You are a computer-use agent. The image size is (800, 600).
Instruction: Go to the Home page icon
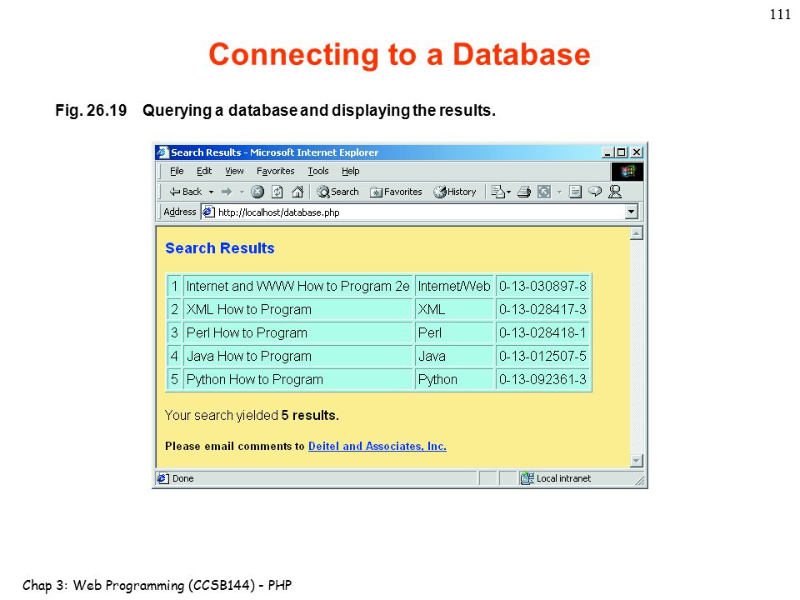click(x=297, y=192)
